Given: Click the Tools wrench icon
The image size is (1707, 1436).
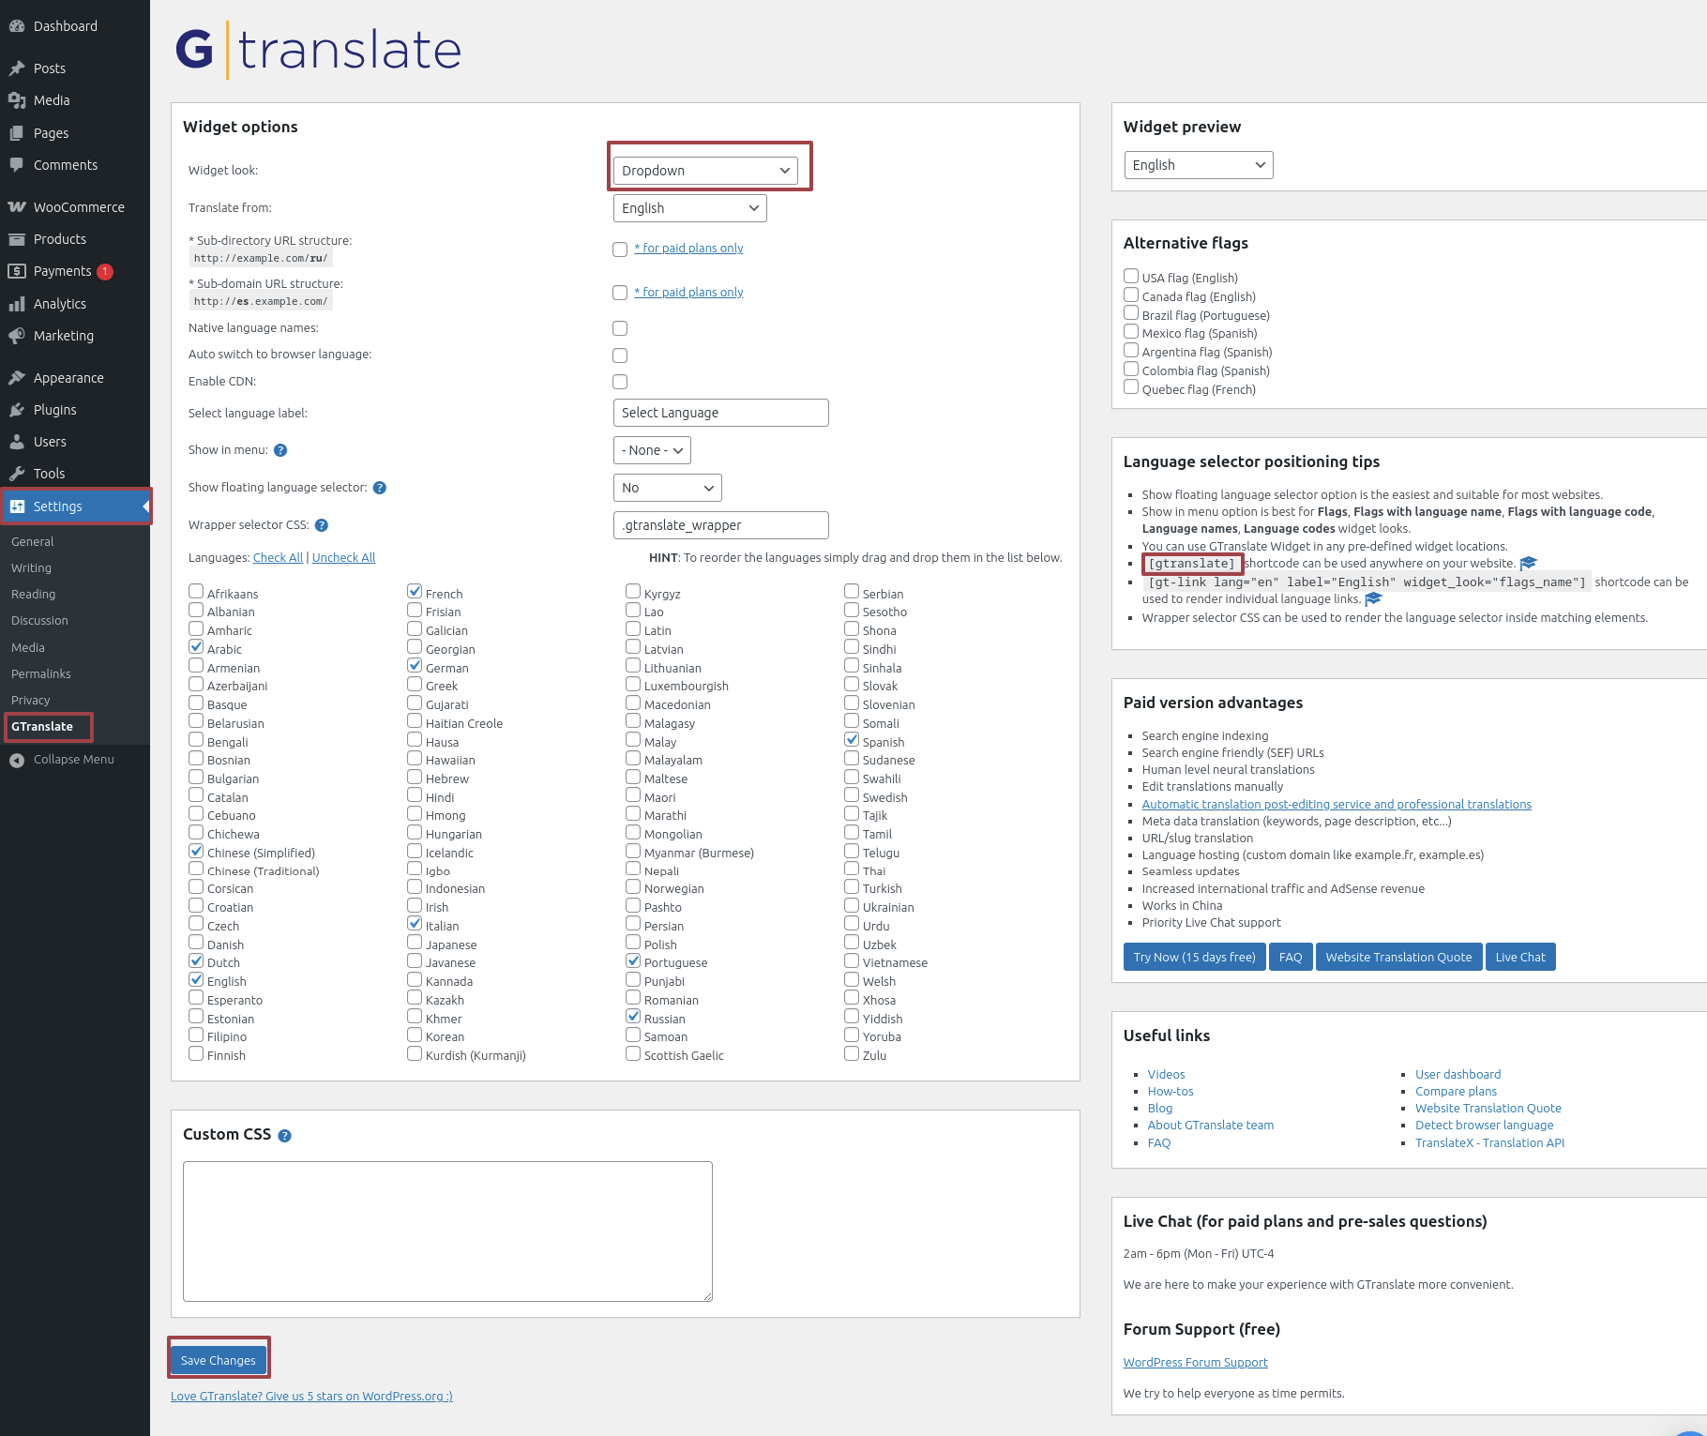Looking at the screenshot, I should click(17, 474).
